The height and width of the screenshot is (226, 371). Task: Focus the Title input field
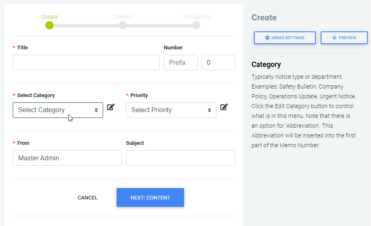(x=86, y=62)
